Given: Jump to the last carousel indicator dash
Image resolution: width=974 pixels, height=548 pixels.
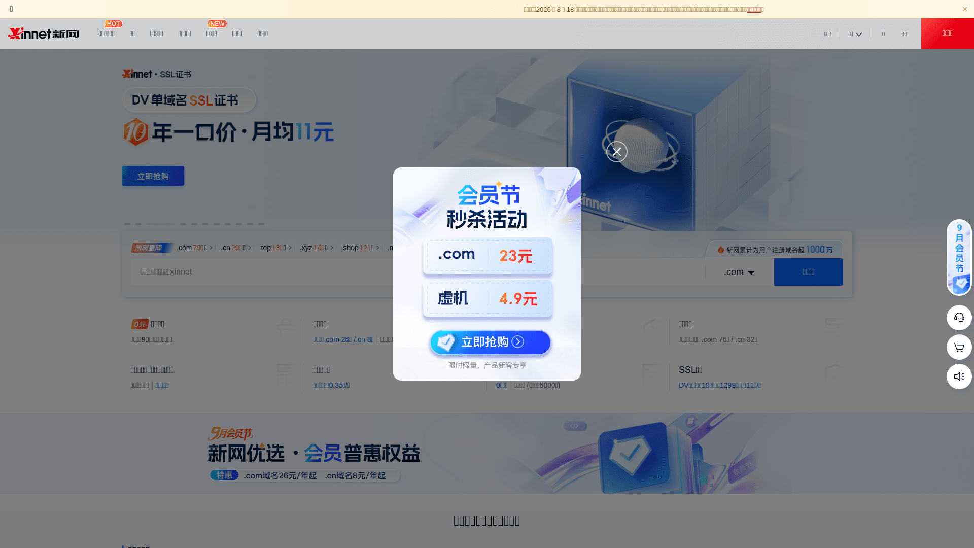Looking at the screenshot, I should point(261,224).
